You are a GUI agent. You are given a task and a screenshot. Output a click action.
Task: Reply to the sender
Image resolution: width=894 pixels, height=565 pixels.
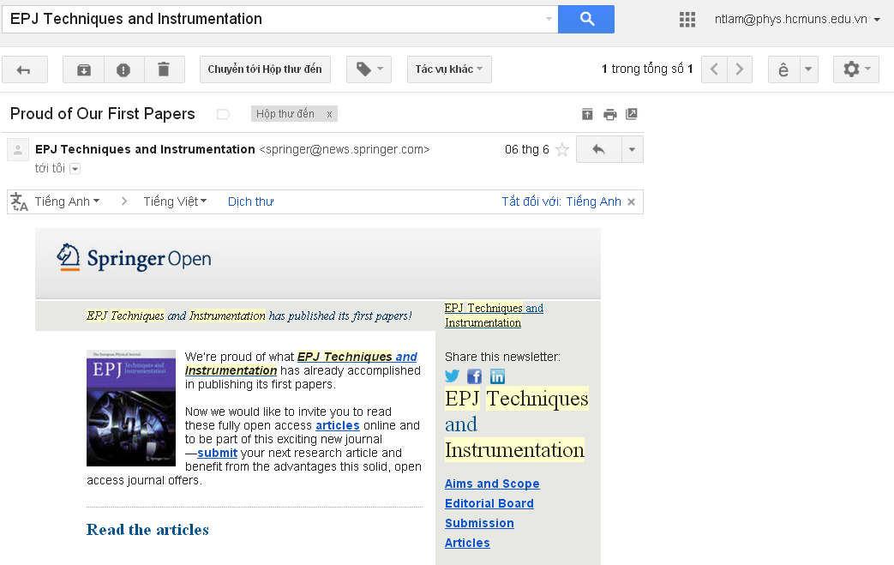598,149
